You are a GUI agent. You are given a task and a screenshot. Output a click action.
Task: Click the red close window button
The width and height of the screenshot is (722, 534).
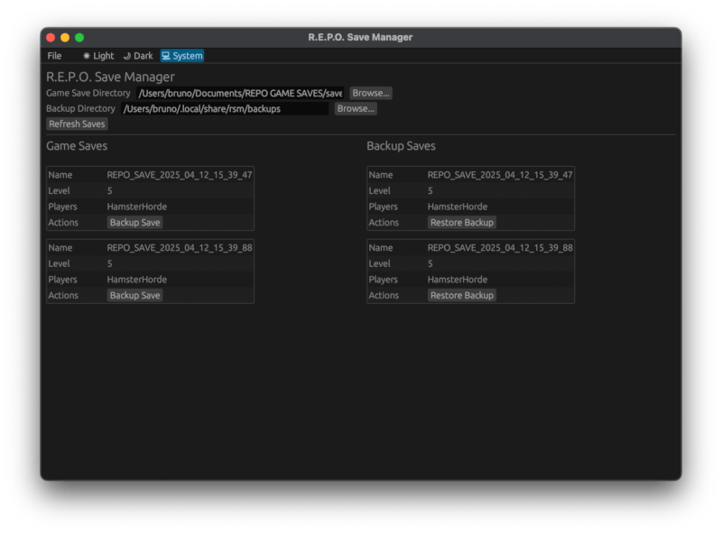[x=51, y=38]
